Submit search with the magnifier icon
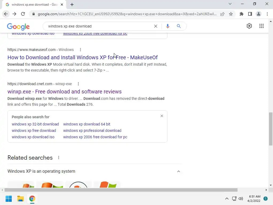The height and width of the screenshot is (205, 273). coord(179,26)
